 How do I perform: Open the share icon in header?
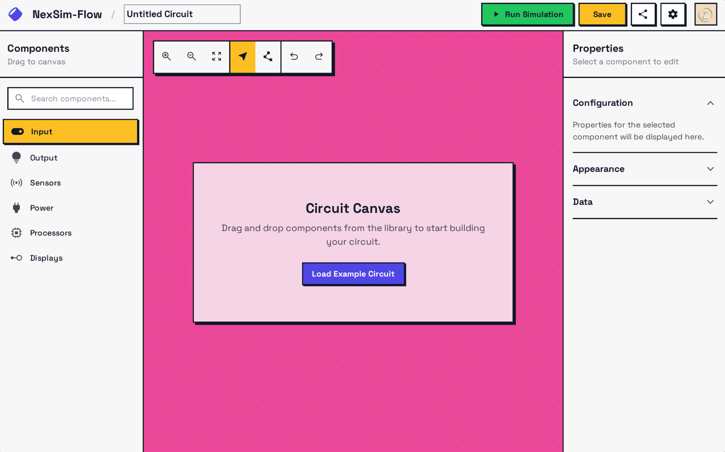click(643, 14)
